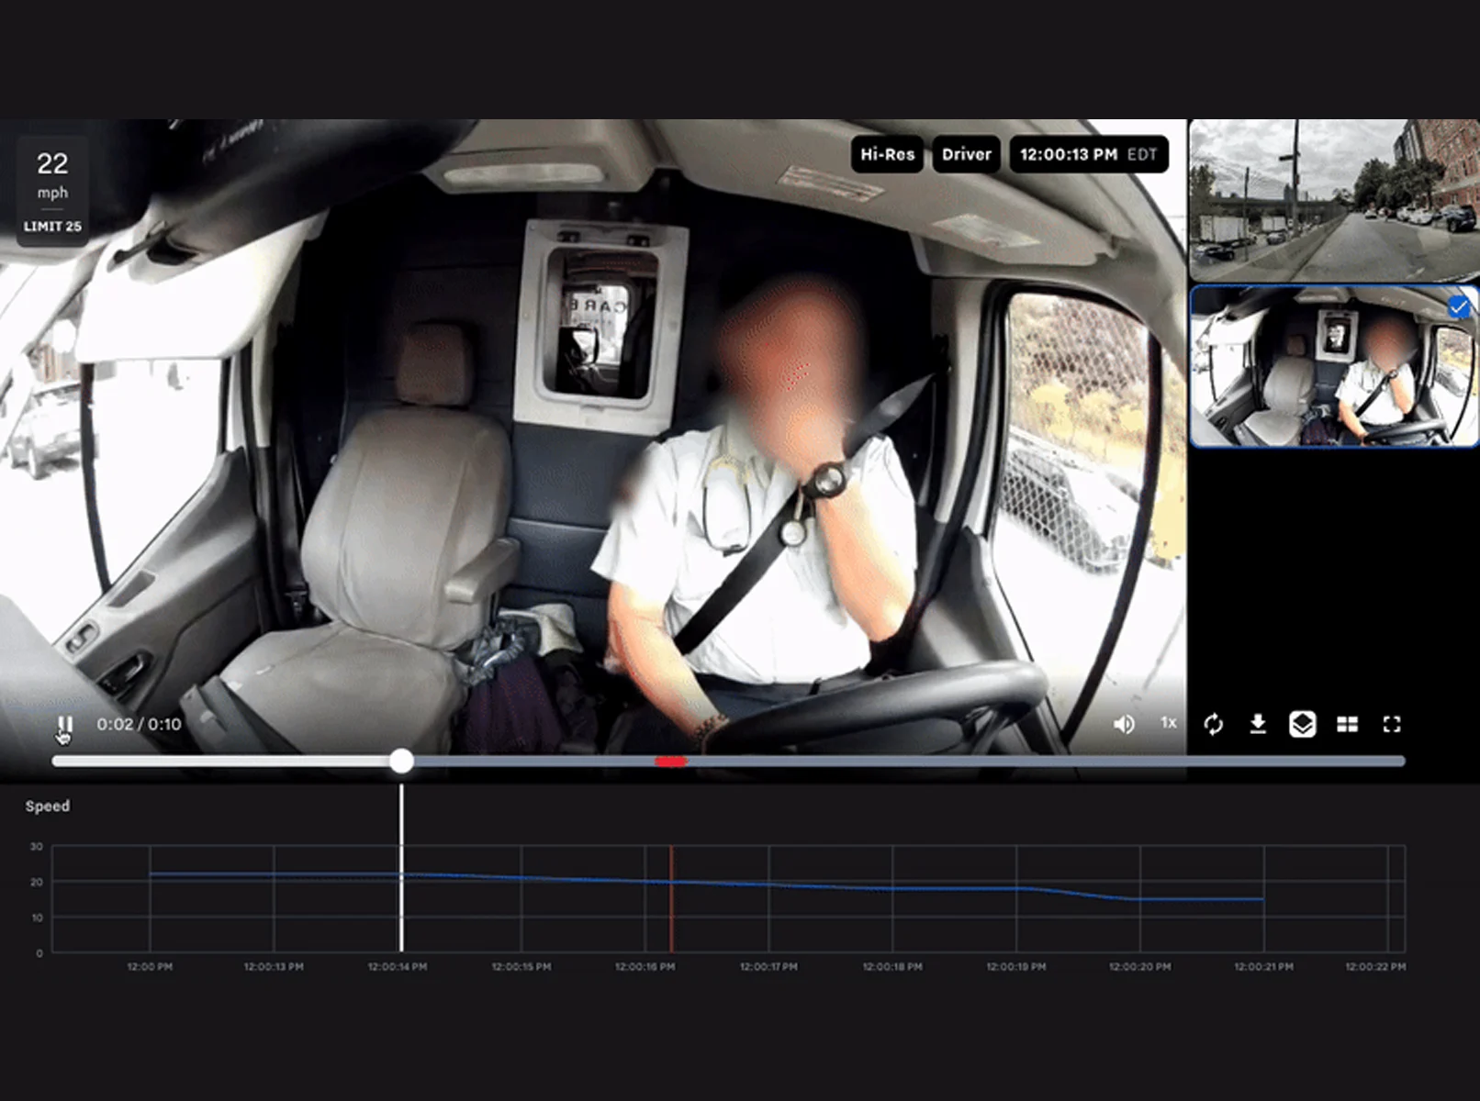1480x1101 pixels.
Task: Download the dashcam footage
Action: pos(1258,724)
